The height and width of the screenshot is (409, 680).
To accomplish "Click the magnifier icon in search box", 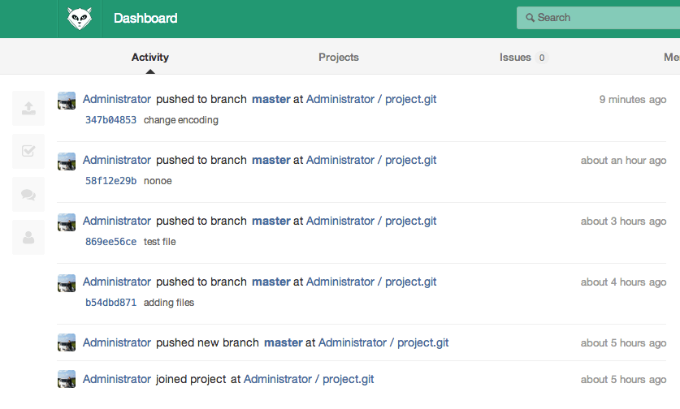I will (x=530, y=18).
